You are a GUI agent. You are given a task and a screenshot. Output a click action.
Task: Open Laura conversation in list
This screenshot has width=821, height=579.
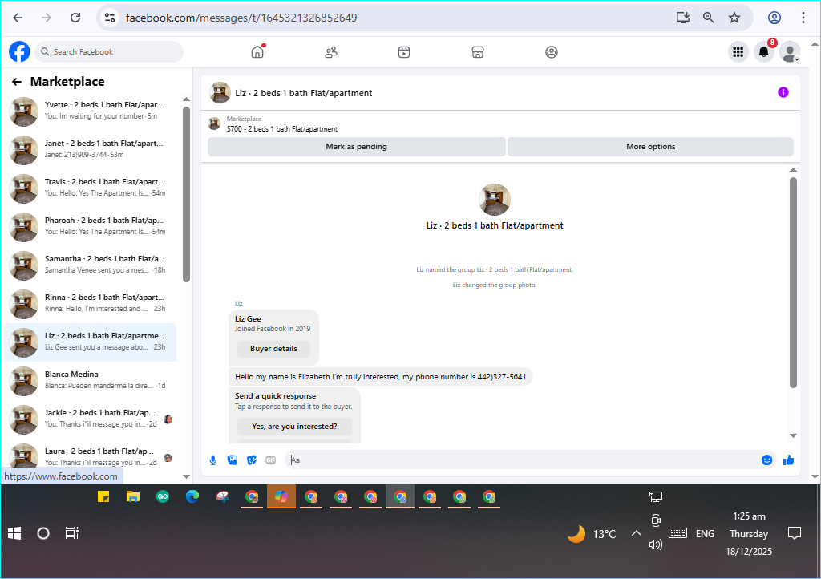(x=90, y=456)
